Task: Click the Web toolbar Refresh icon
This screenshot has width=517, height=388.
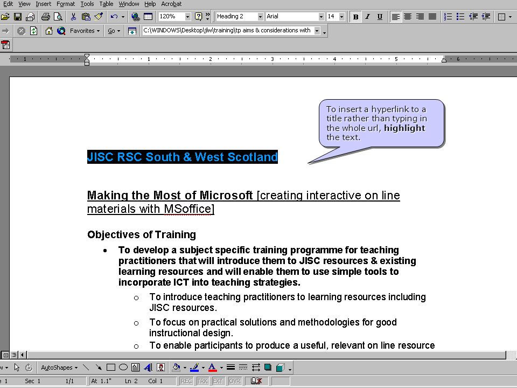Action: point(33,31)
